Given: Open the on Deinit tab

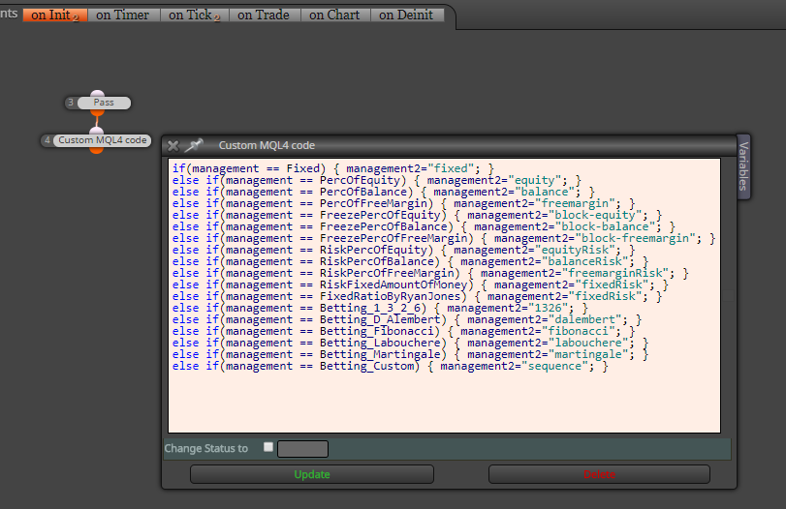Looking at the screenshot, I should point(406,15).
